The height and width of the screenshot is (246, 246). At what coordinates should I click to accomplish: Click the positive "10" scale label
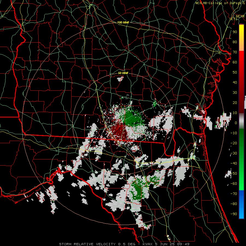[x=235, y=113]
